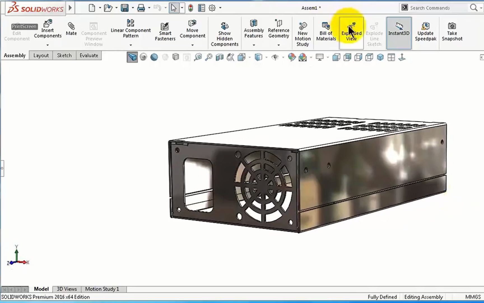Select the Linear Component Pattern tool

pyautogui.click(x=131, y=30)
